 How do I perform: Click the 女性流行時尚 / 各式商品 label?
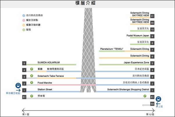coord(136,82)
